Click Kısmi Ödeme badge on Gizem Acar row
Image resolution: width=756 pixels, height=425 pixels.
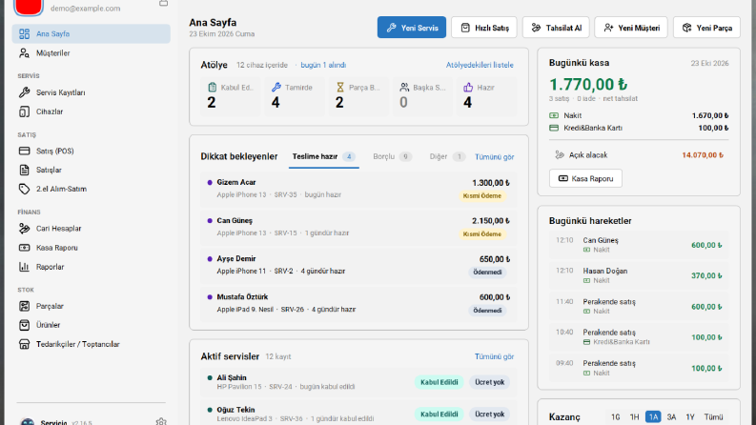(x=482, y=196)
